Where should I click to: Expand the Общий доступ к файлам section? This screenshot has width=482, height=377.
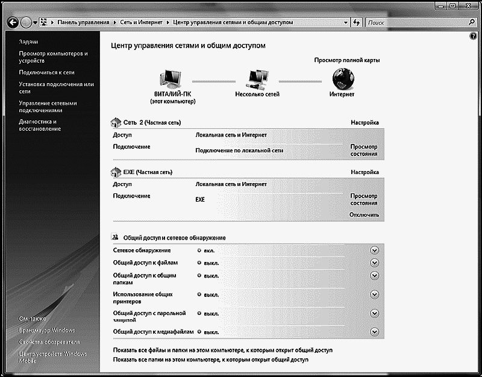pyautogui.click(x=374, y=263)
